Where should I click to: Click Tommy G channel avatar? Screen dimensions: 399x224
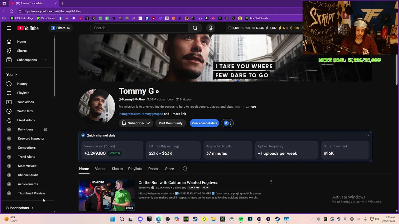click(x=97, y=106)
